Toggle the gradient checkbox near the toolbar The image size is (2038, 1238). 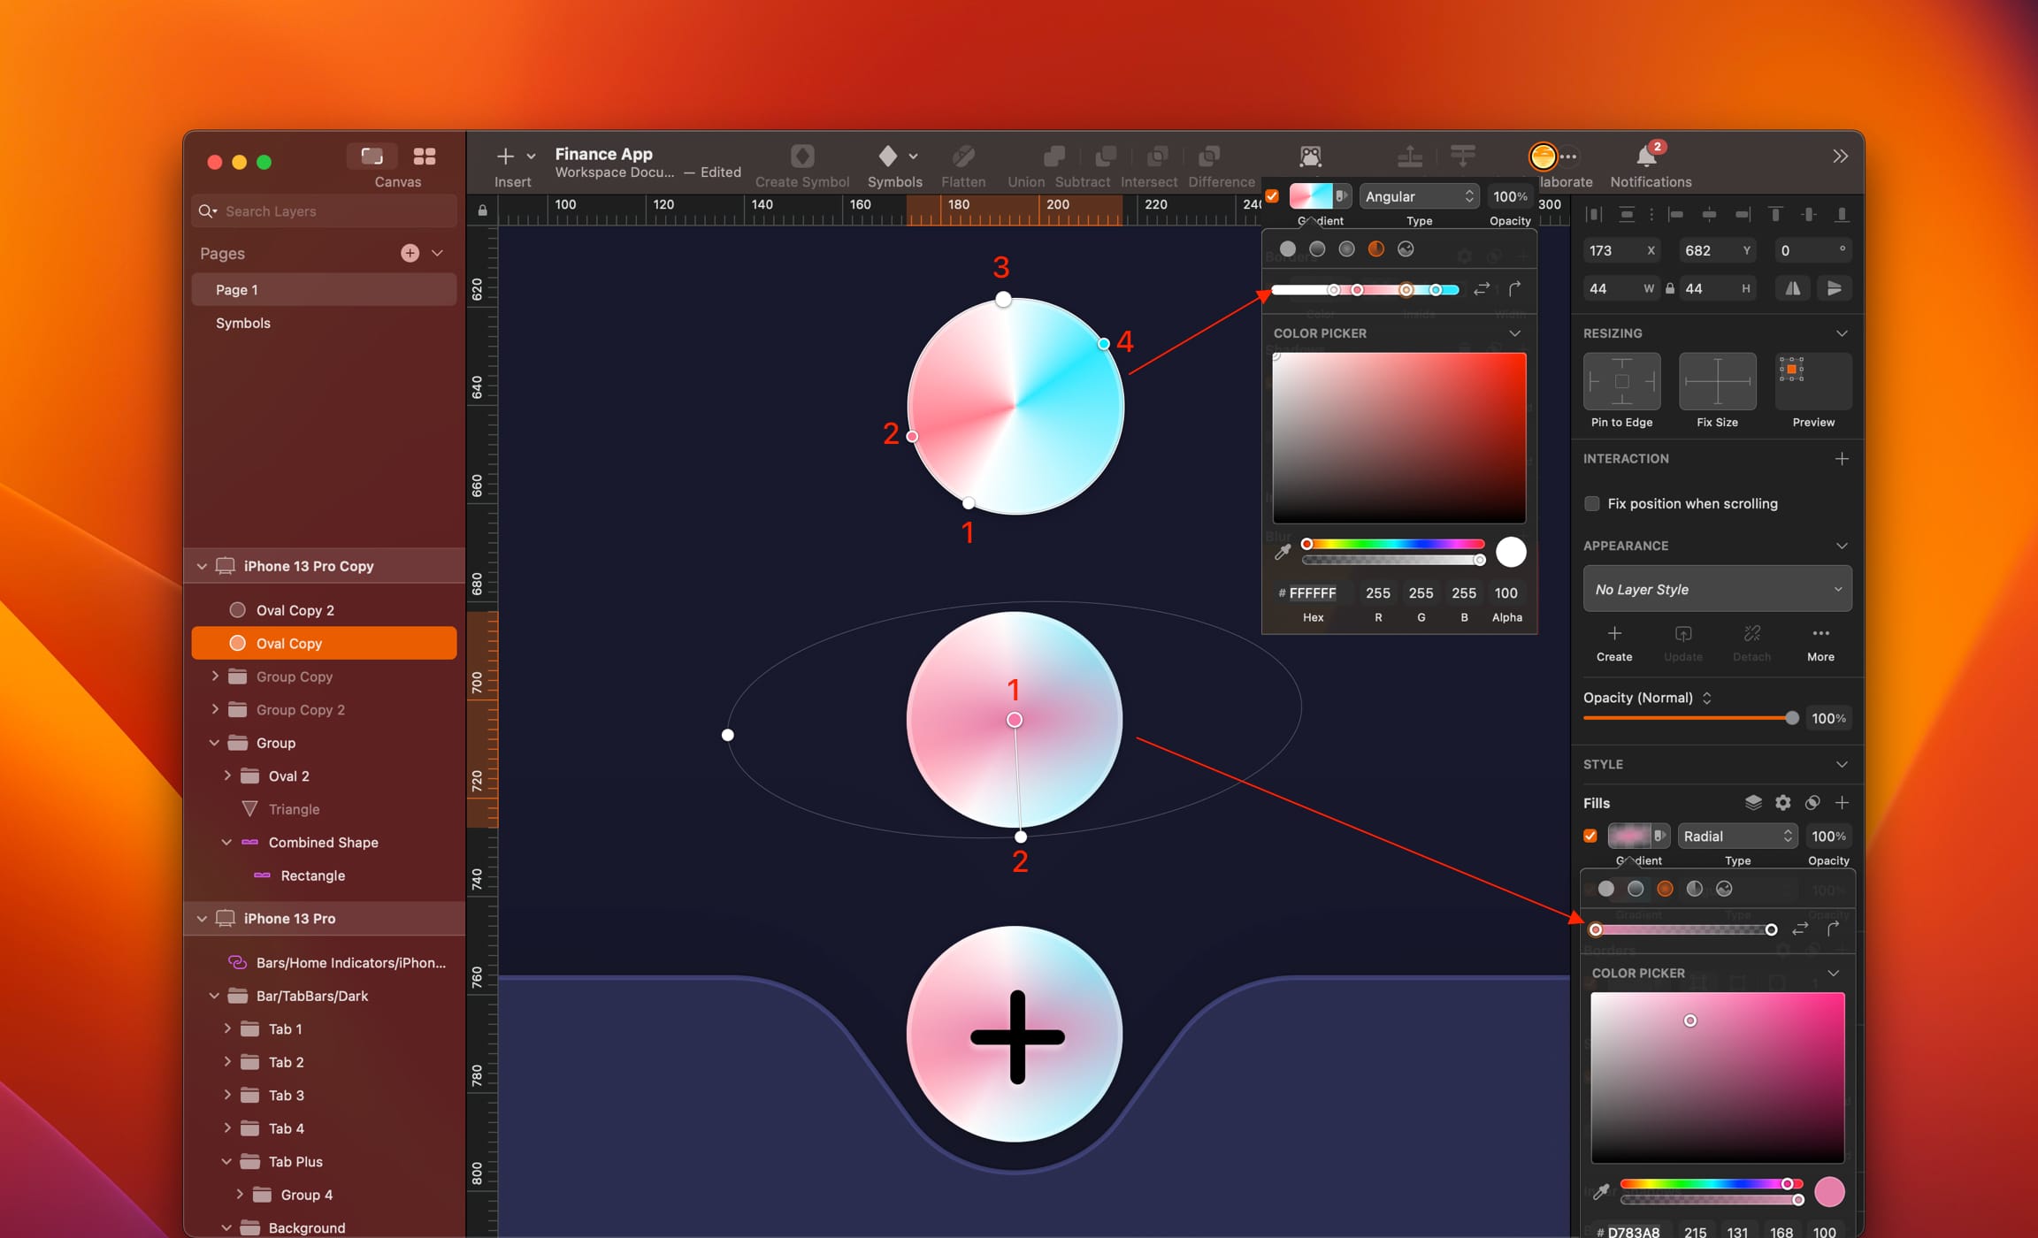(x=1270, y=196)
